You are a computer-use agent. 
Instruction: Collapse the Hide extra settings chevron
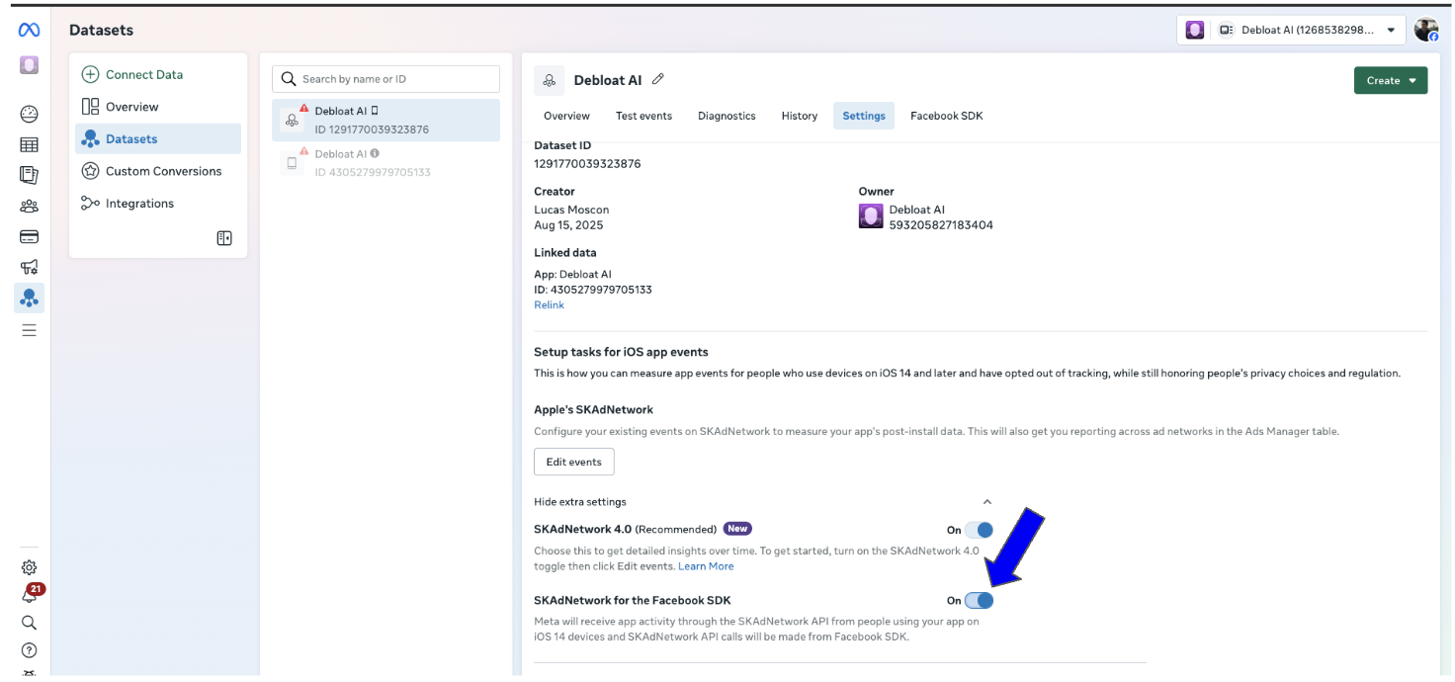click(x=986, y=502)
